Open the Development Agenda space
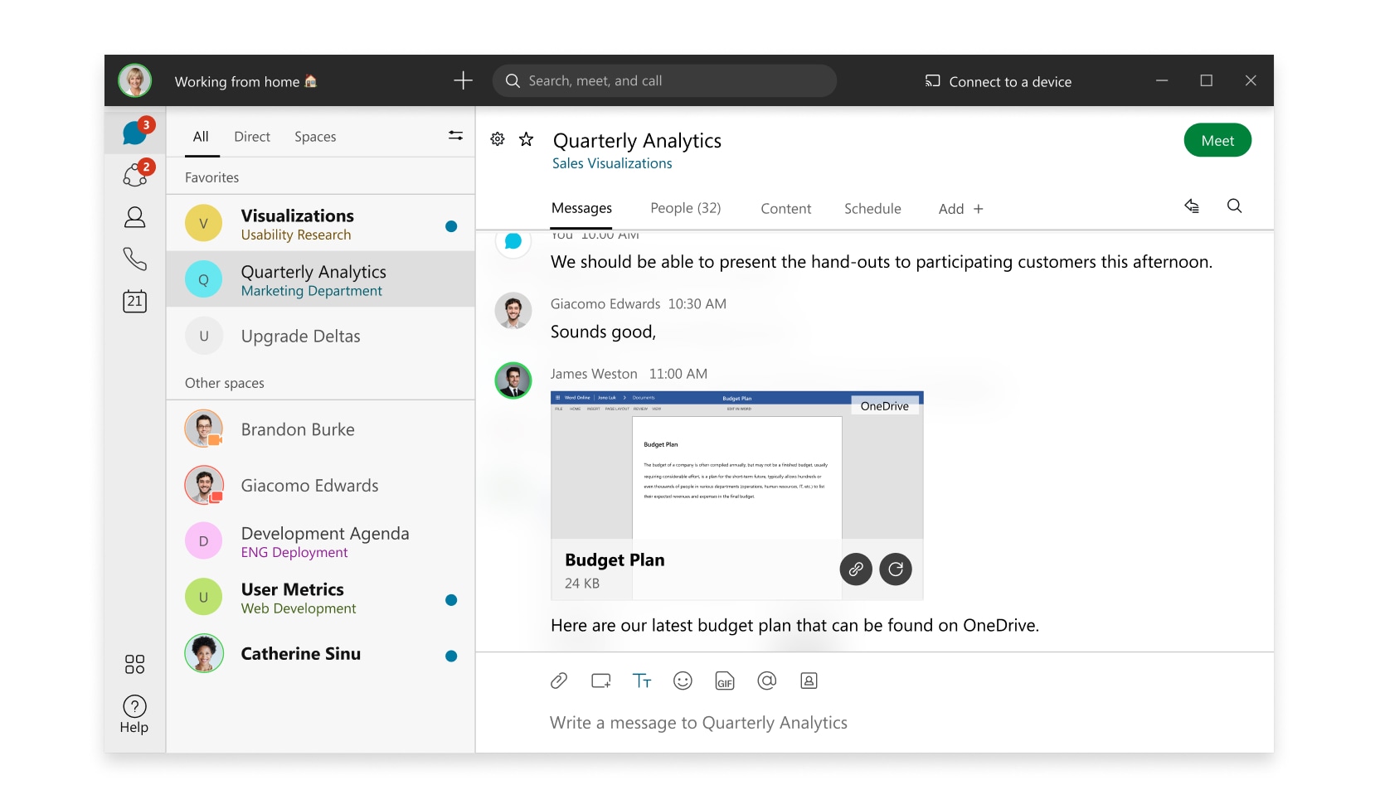This screenshot has height=809, width=1380. [x=320, y=541]
